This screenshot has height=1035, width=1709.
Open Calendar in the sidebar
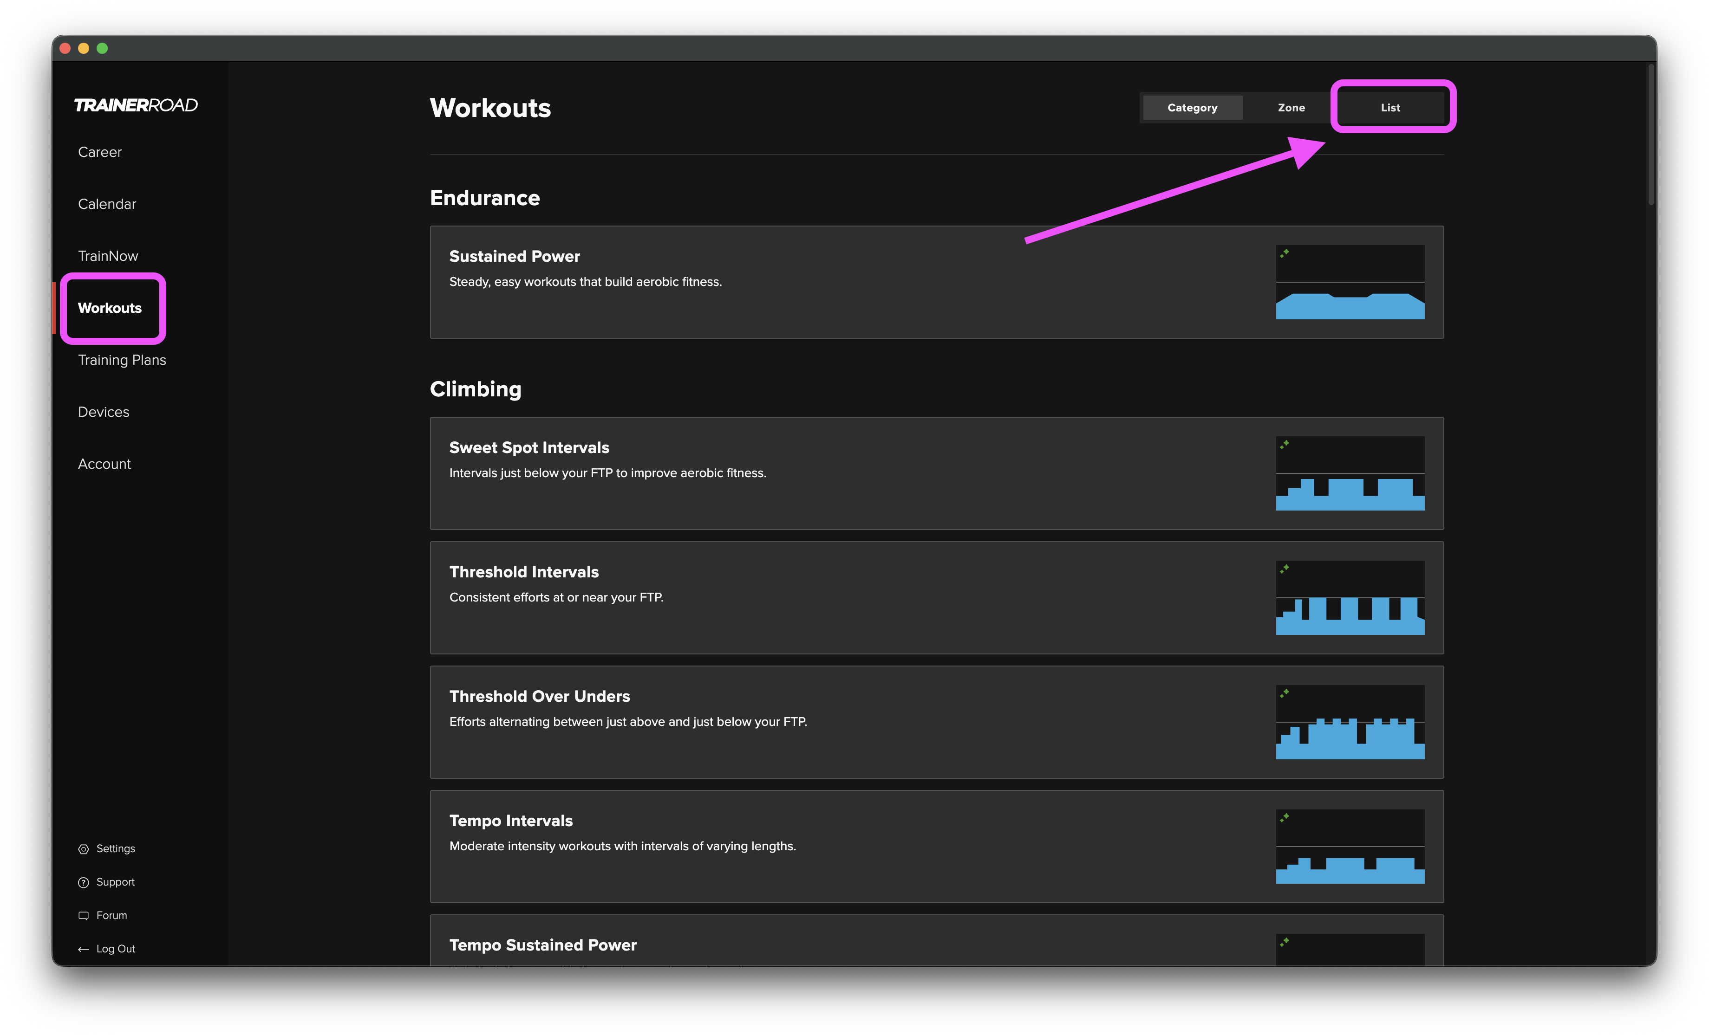pyautogui.click(x=107, y=204)
